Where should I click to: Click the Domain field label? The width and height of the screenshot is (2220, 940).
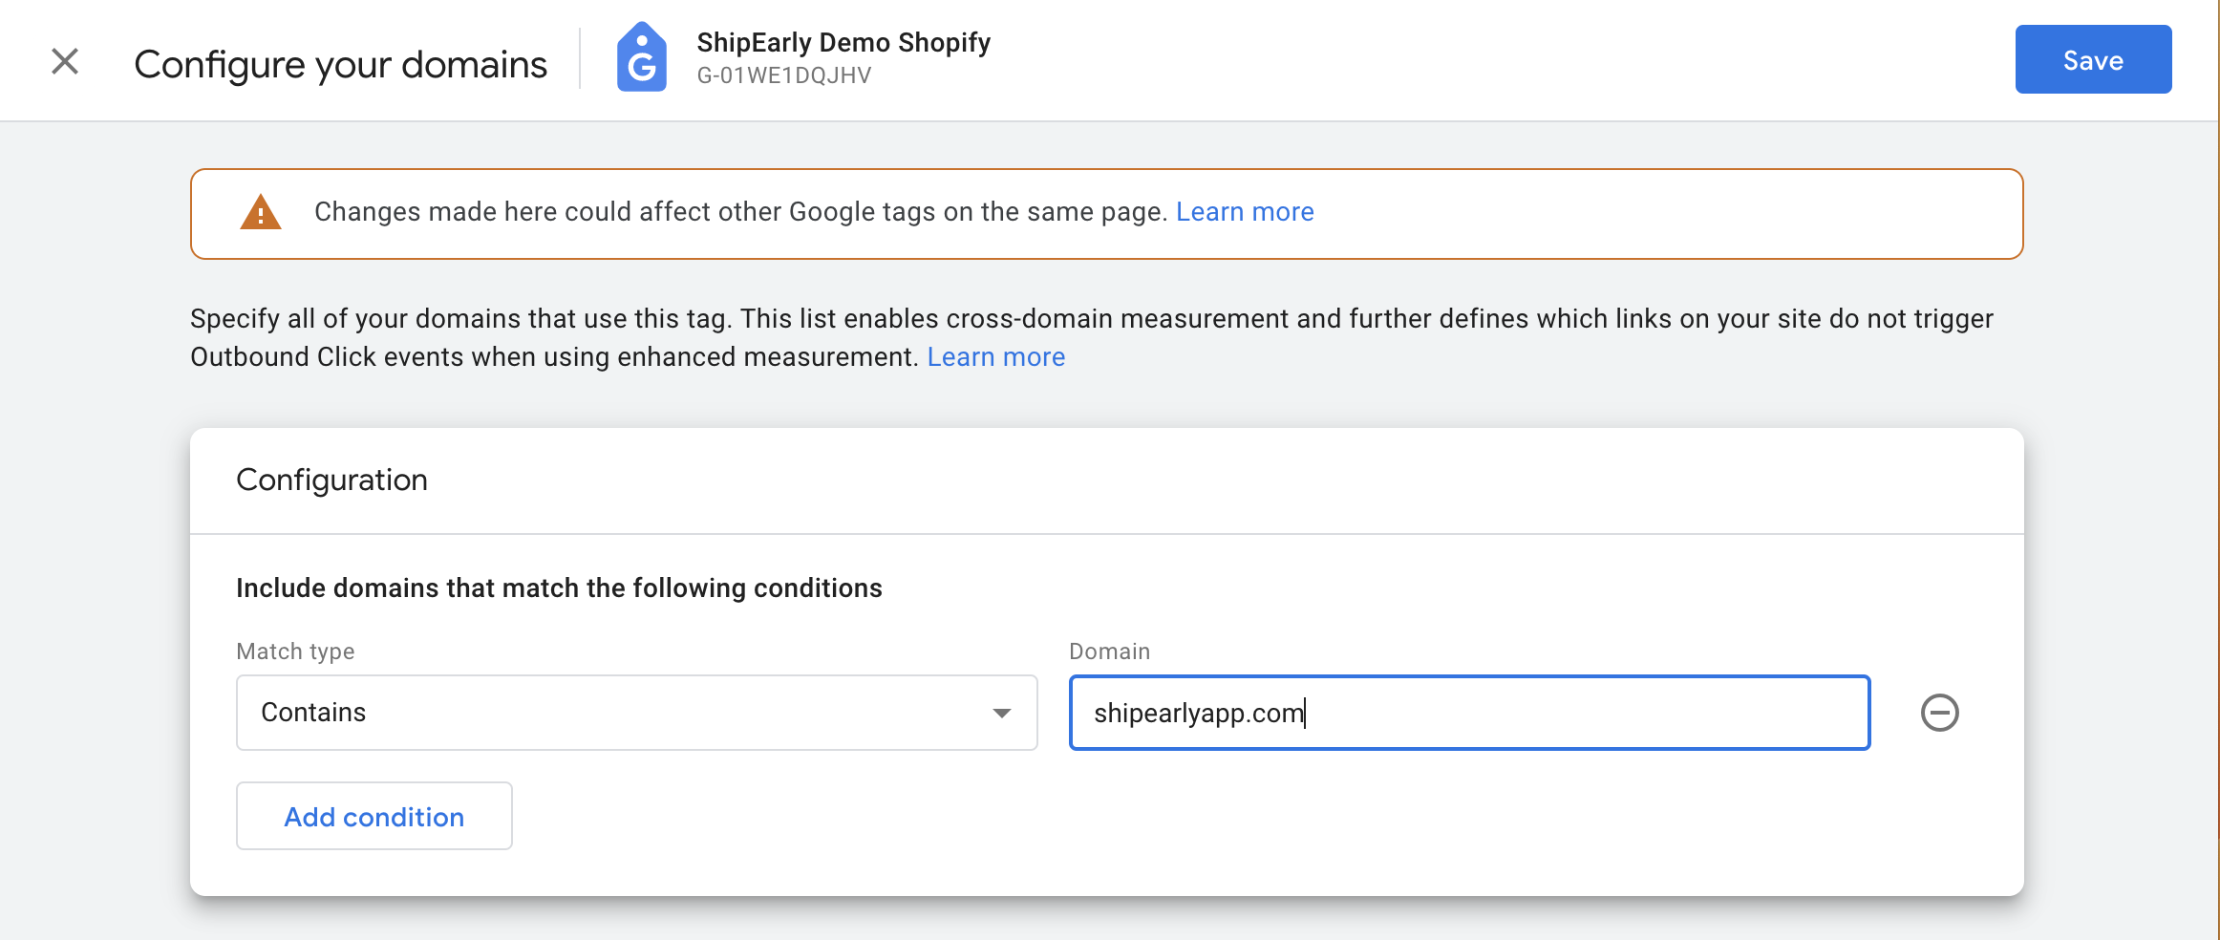point(1109,652)
